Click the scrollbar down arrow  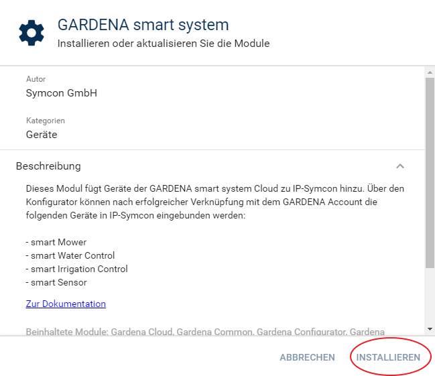click(x=430, y=329)
